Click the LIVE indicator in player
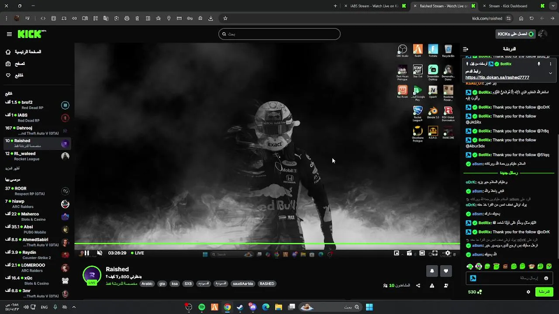Image resolution: width=559 pixels, height=314 pixels. tap(137, 253)
